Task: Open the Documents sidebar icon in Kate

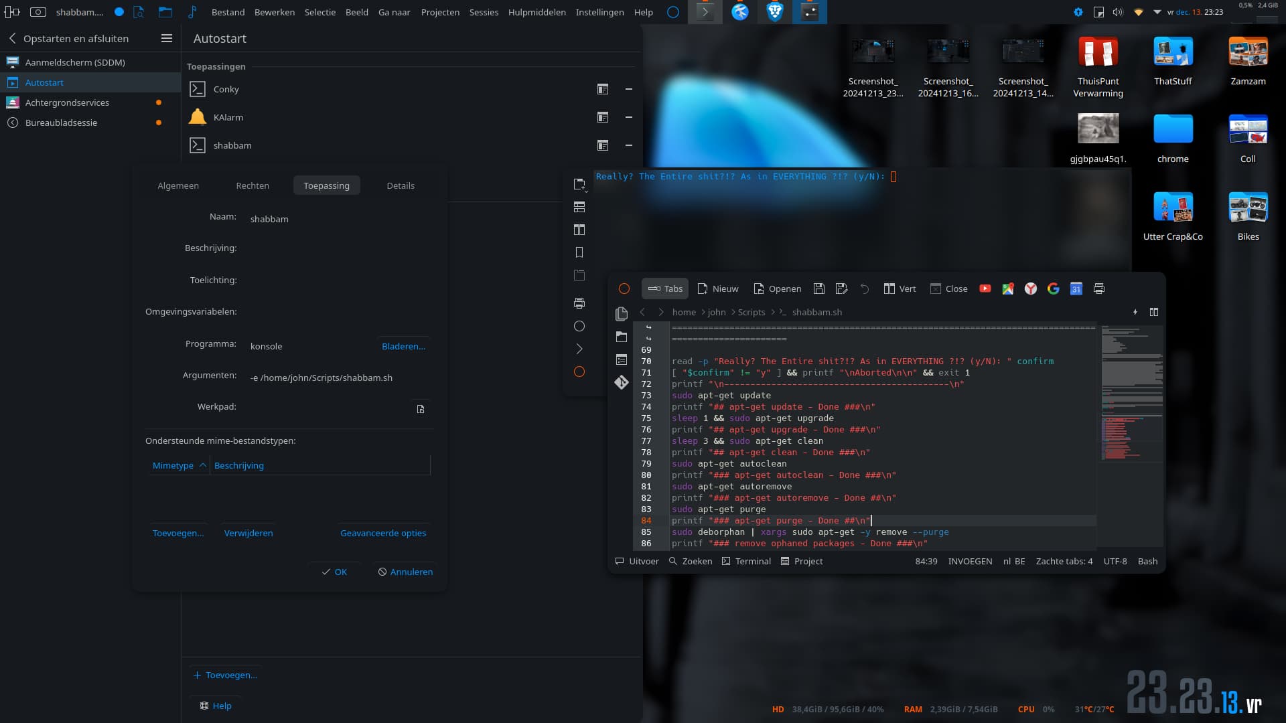Action: coord(622,313)
